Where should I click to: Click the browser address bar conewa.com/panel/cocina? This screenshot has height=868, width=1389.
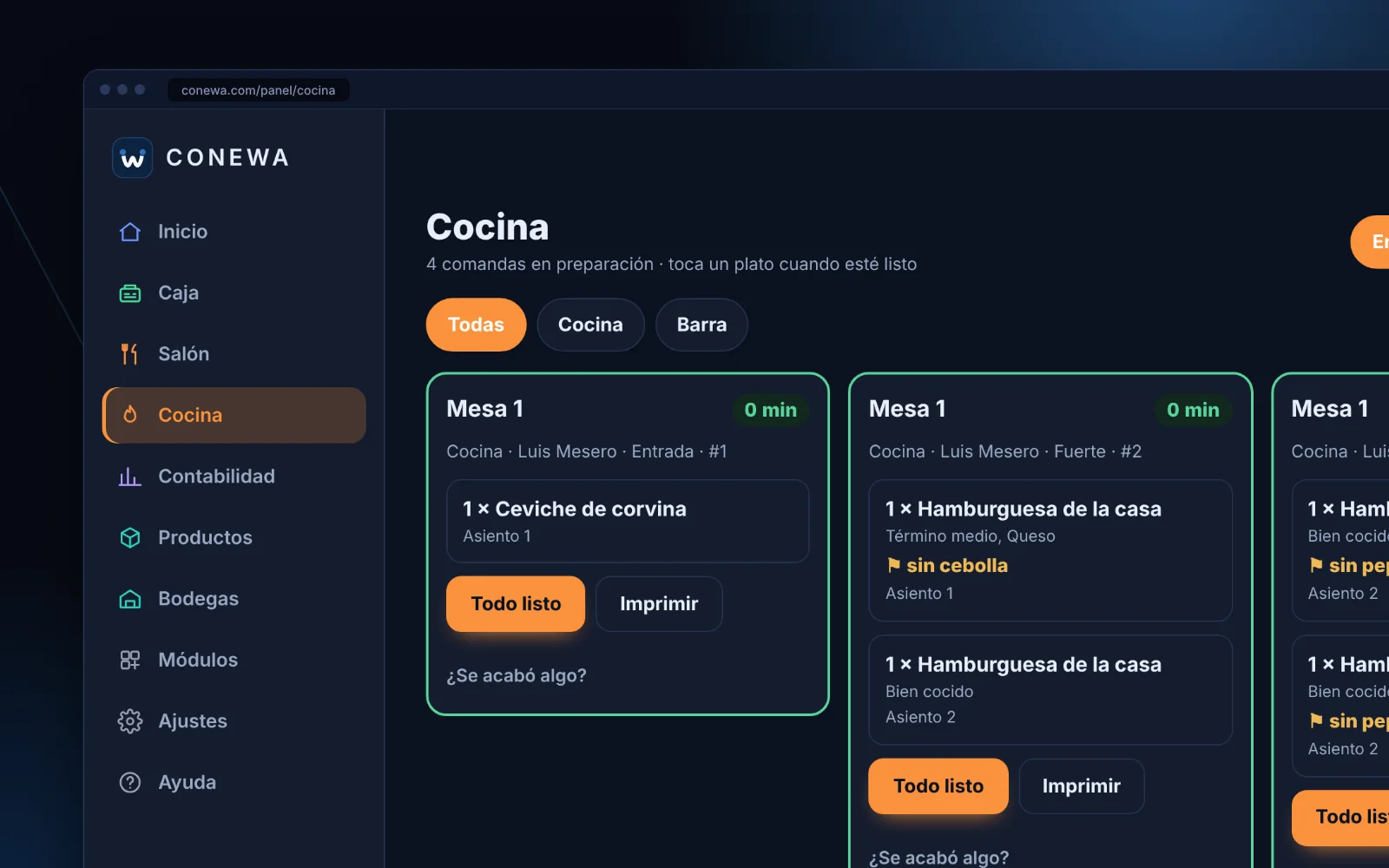(x=259, y=90)
